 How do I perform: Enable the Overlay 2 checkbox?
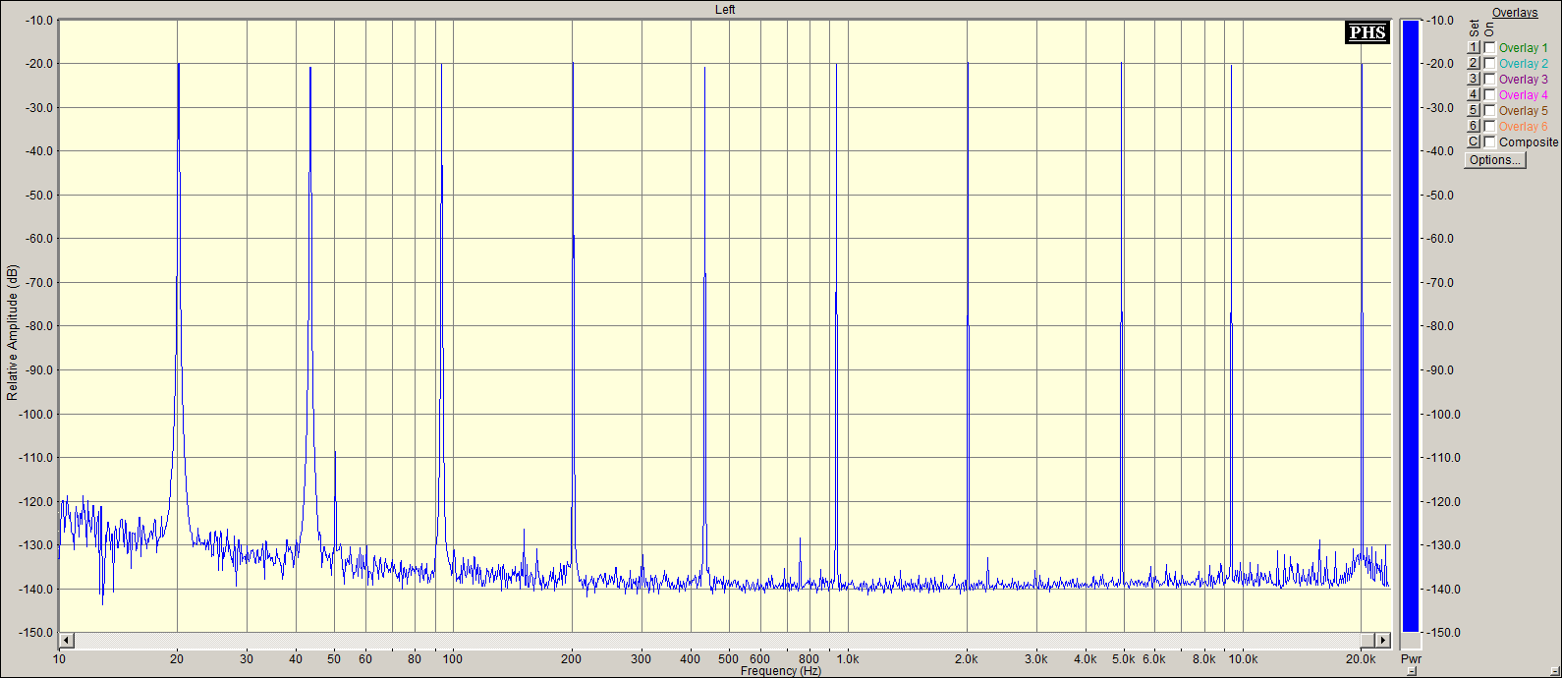[x=1489, y=64]
